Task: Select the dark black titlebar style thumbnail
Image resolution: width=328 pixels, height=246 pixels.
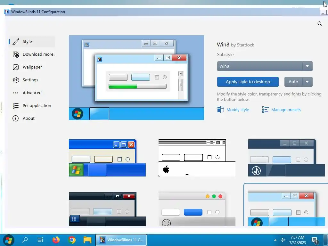Action: (x=107, y=209)
